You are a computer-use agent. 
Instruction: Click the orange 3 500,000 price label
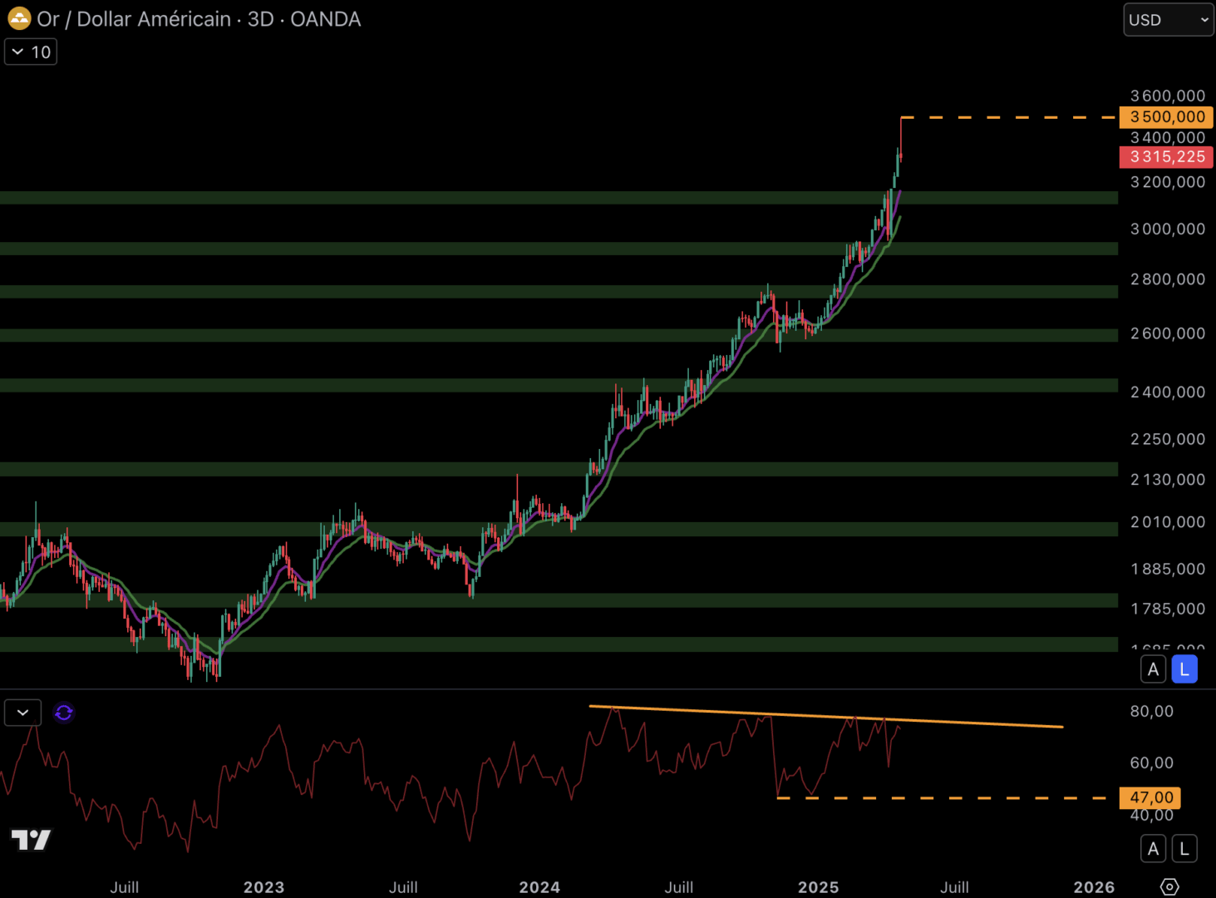point(1166,117)
